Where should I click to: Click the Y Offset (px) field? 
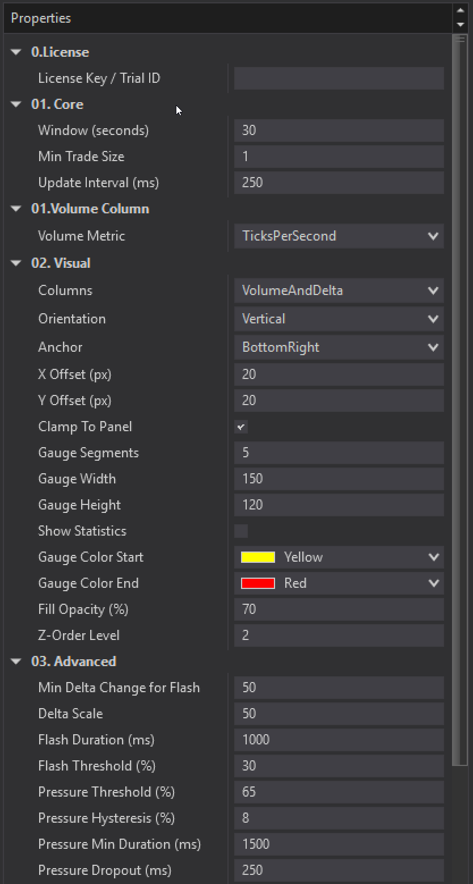tap(339, 401)
